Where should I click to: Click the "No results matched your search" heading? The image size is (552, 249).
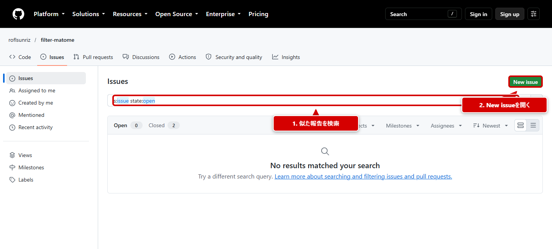point(325,165)
